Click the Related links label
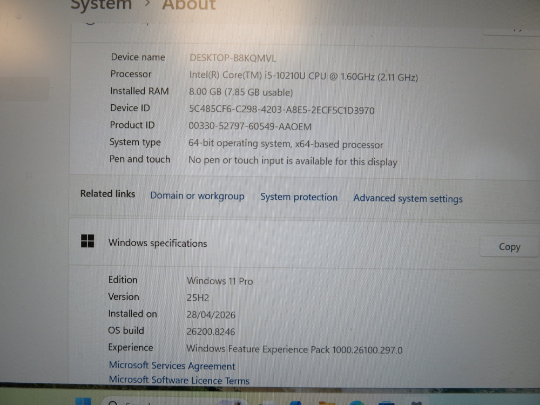Screen dimensions: 540x405 tap(107, 193)
